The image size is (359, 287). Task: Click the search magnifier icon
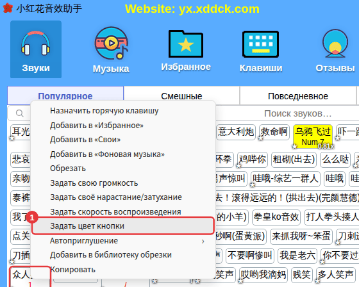20,113
